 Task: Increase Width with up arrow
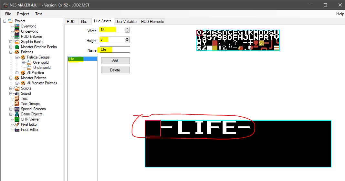(127, 29)
